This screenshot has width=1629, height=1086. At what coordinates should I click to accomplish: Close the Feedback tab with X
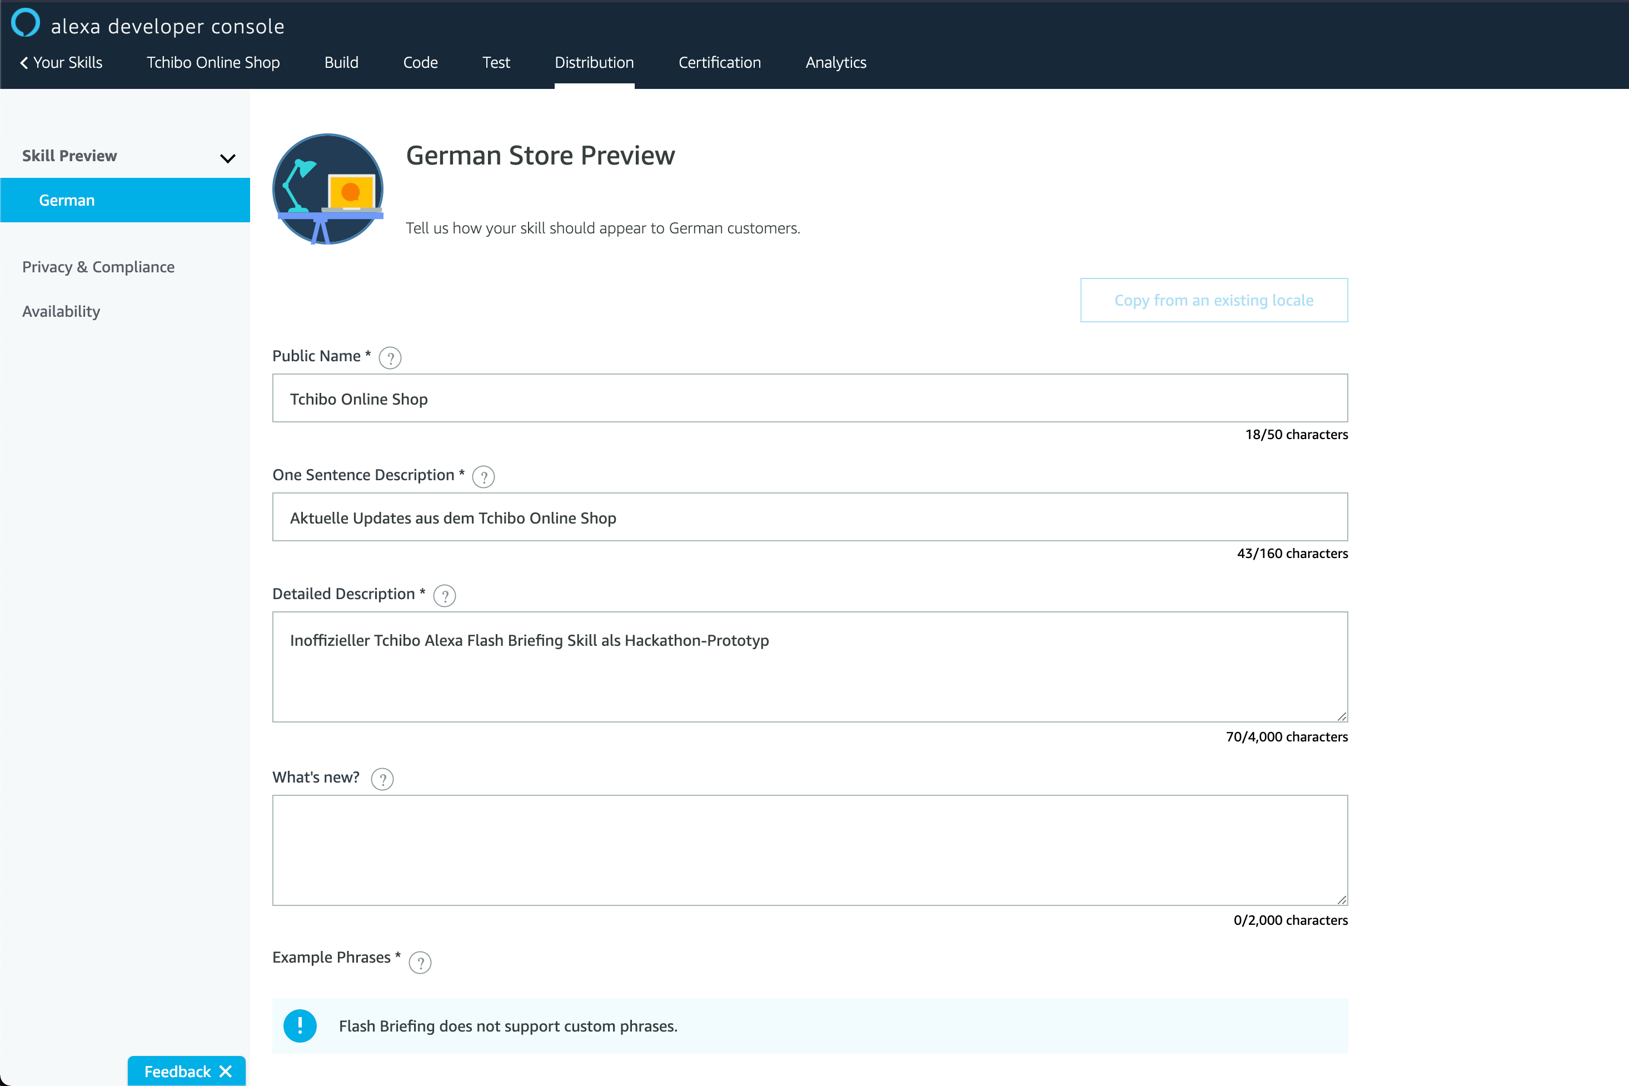226,1072
